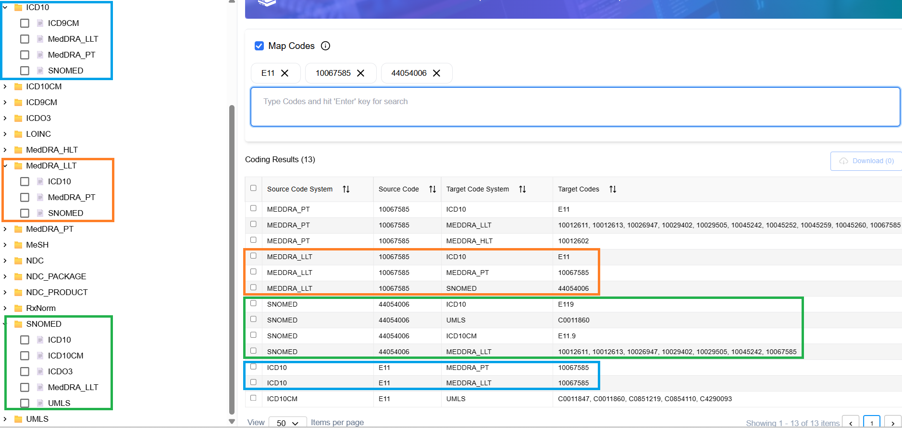
Task: Remove the 10067585 code chip
Action: coord(360,73)
